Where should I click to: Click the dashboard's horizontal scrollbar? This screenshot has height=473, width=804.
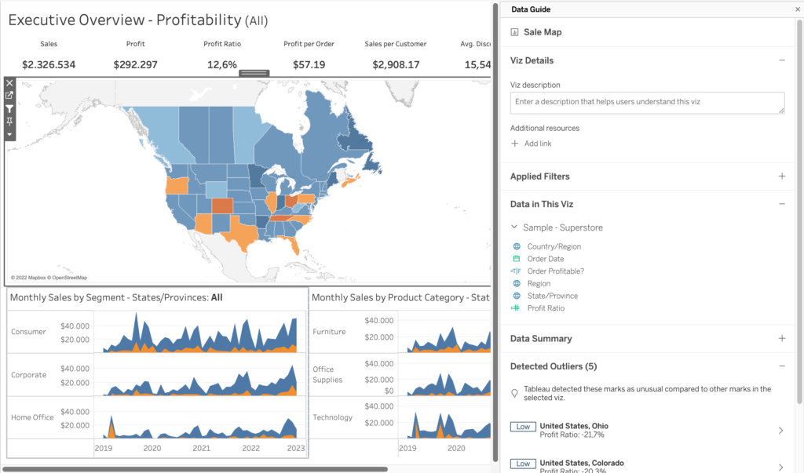[x=196, y=469]
